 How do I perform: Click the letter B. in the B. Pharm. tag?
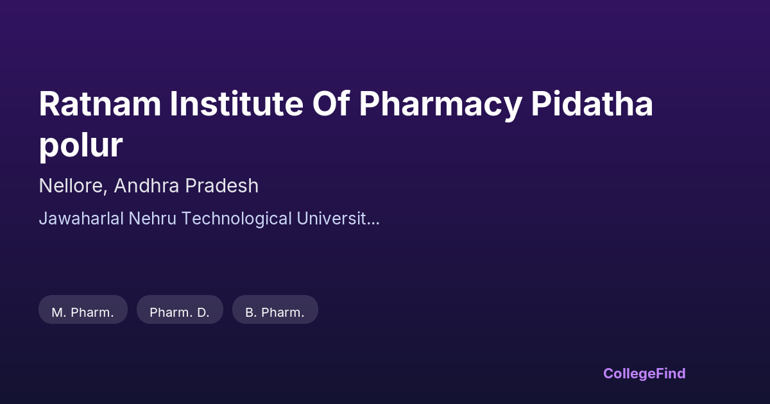(251, 312)
